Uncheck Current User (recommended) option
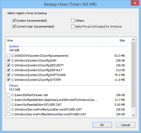The image size is (141, 133). click(x=14, y=26)
